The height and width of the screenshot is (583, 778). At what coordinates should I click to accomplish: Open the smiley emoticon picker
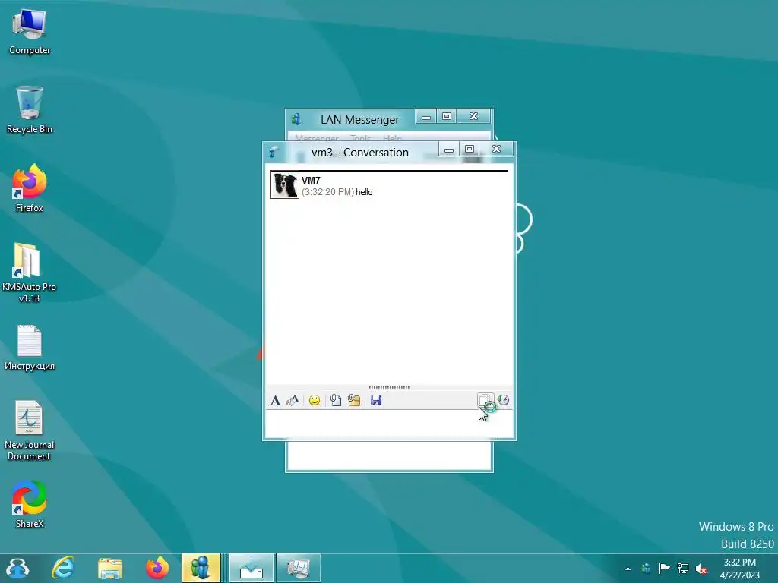tap(314, 400)
